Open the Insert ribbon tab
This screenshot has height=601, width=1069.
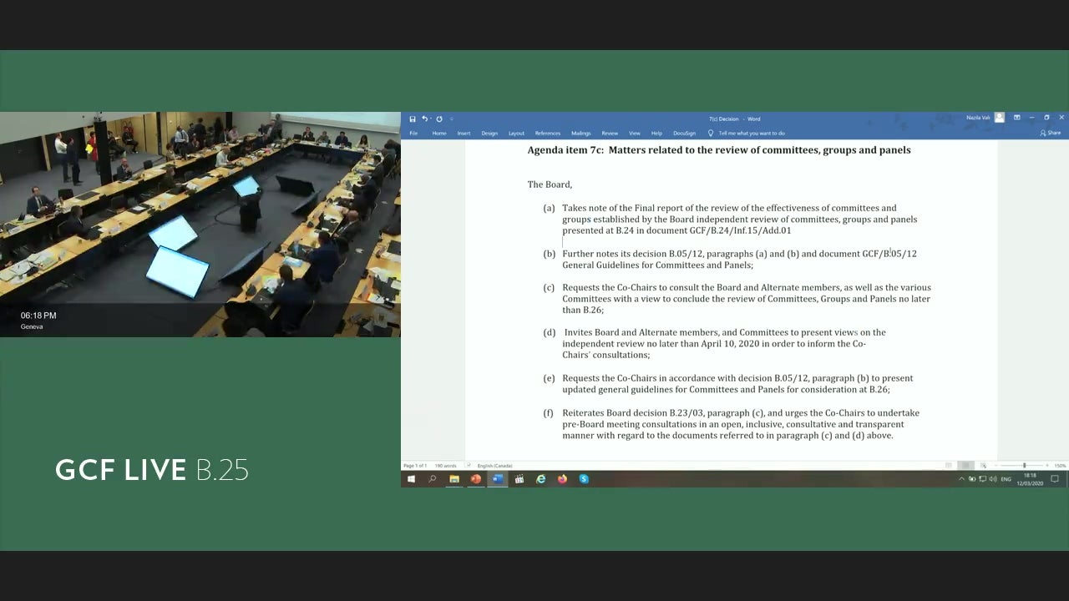464,134
